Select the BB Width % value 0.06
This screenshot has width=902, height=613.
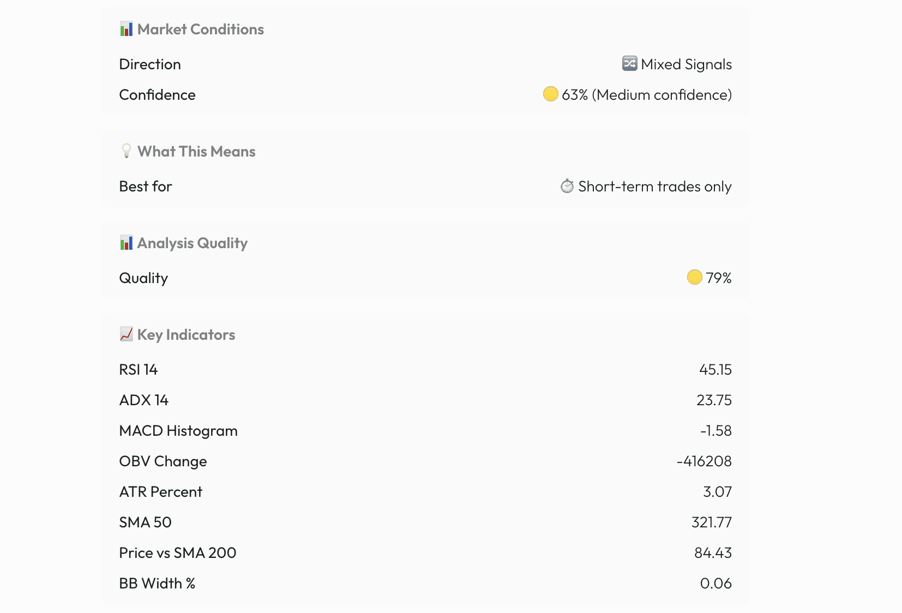(x=715, y=584)
